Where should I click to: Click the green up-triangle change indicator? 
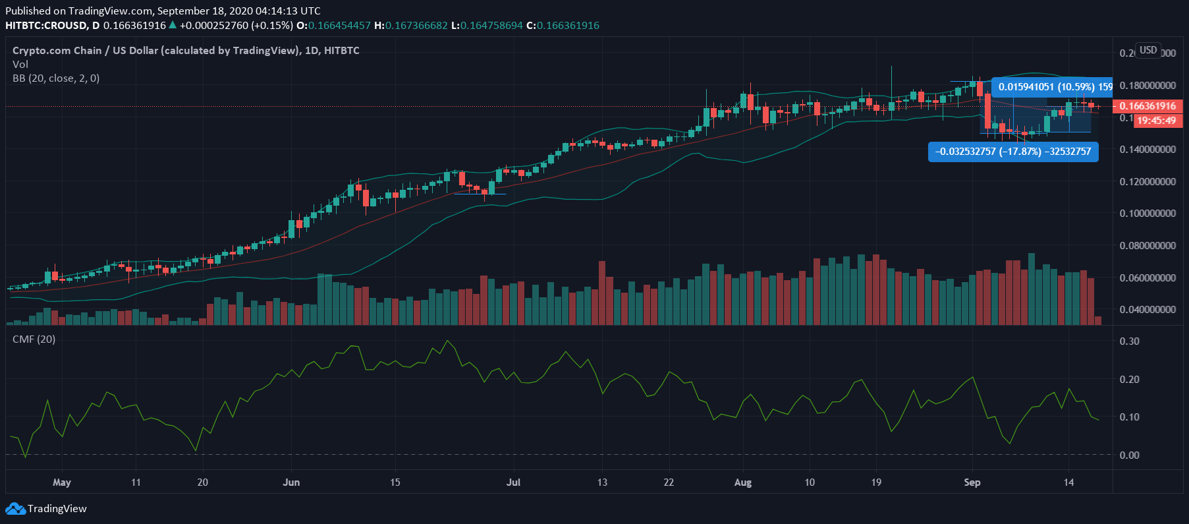coord(173,25)
